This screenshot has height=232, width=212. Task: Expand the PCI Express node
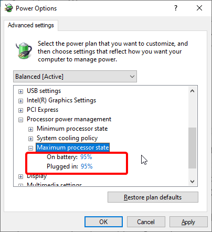pos(20,110)
